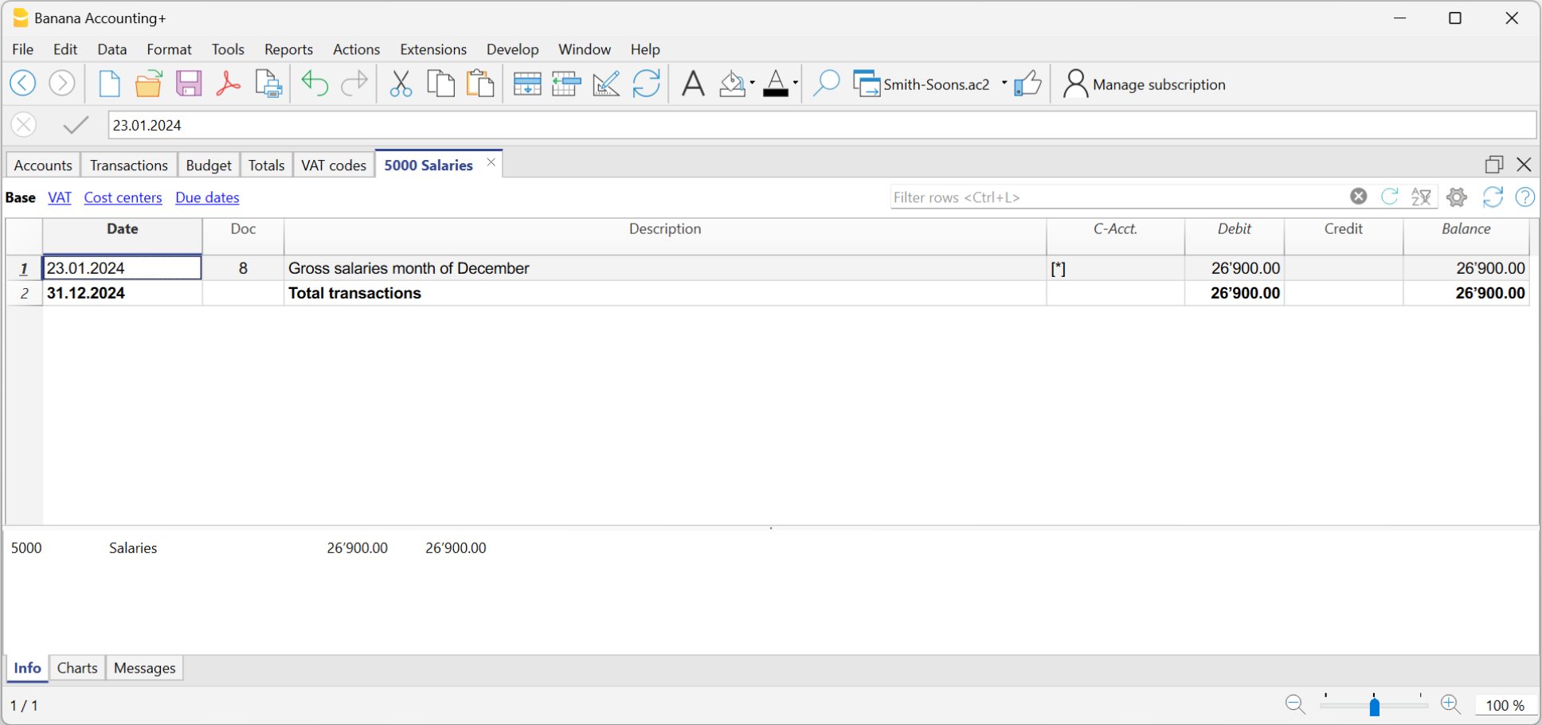1542x725 pixels.
Task: Open the Reports menu
Action: (x=288, y=49)
